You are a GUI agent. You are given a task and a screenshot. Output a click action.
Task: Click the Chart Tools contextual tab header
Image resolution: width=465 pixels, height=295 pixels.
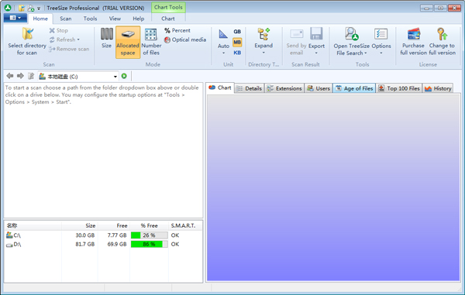168,7
